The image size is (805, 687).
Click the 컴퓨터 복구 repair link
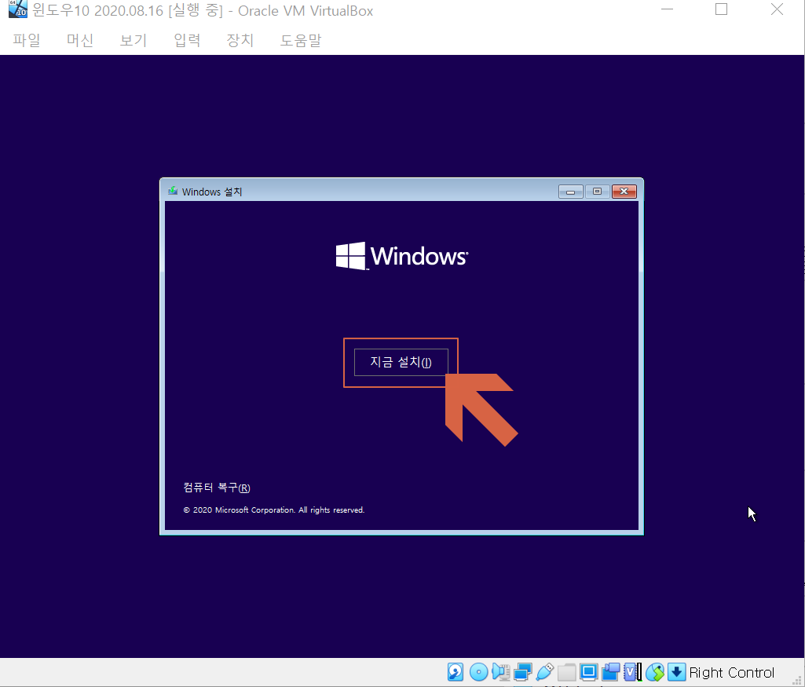217,488
